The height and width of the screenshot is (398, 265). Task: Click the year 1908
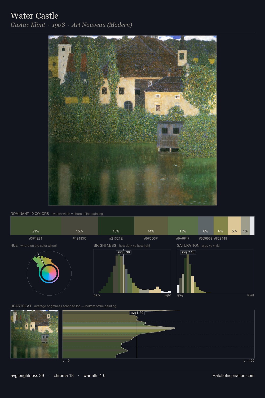click(x=58, y=25)
